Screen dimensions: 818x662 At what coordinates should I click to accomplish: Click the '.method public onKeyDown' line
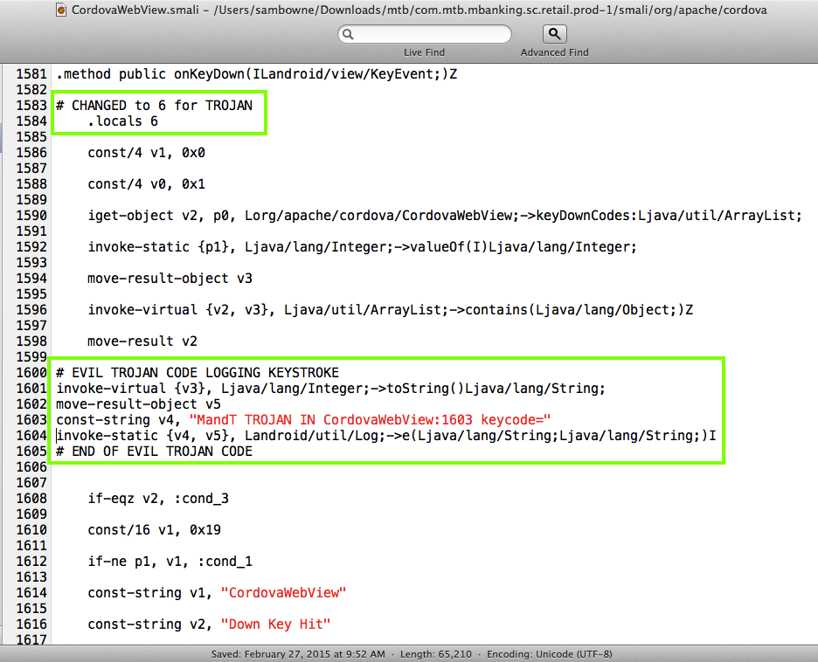pyautogui.click(x=257, y=74)
